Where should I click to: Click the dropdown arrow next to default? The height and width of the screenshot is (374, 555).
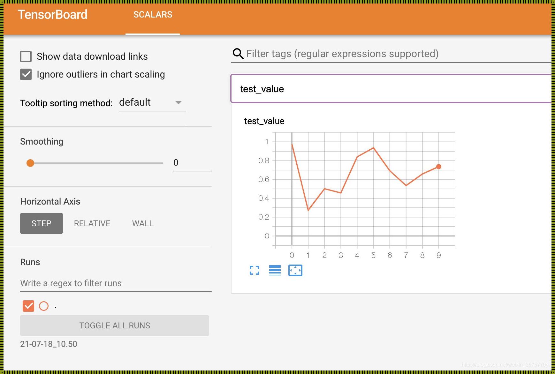pos(179,103)
